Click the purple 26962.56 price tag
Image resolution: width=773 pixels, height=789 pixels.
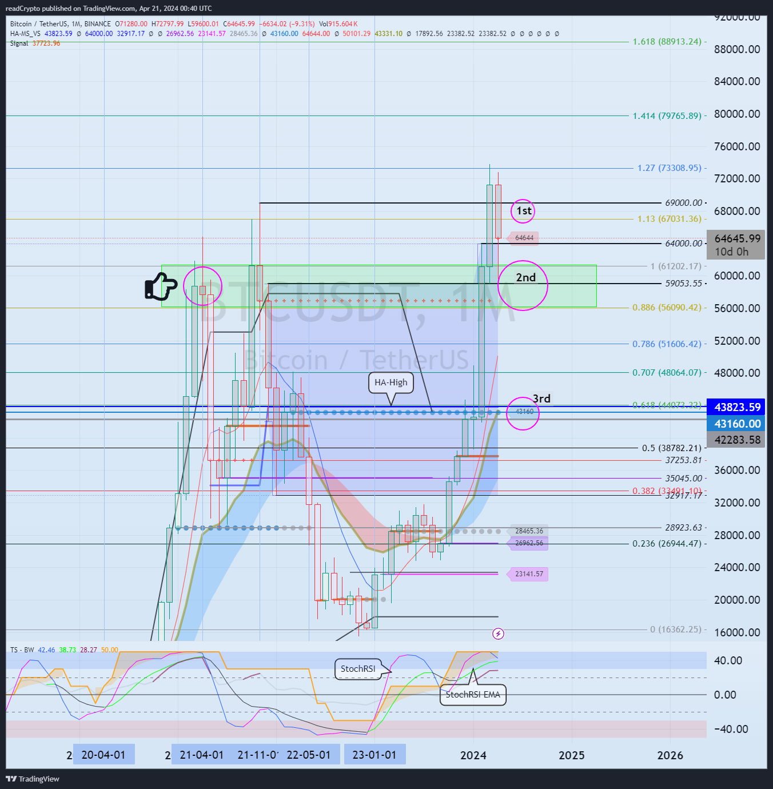click(528, 543)
